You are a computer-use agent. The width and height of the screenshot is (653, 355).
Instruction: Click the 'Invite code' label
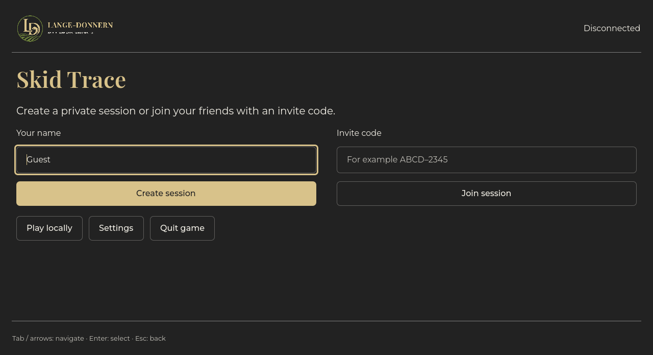(359, 133)
